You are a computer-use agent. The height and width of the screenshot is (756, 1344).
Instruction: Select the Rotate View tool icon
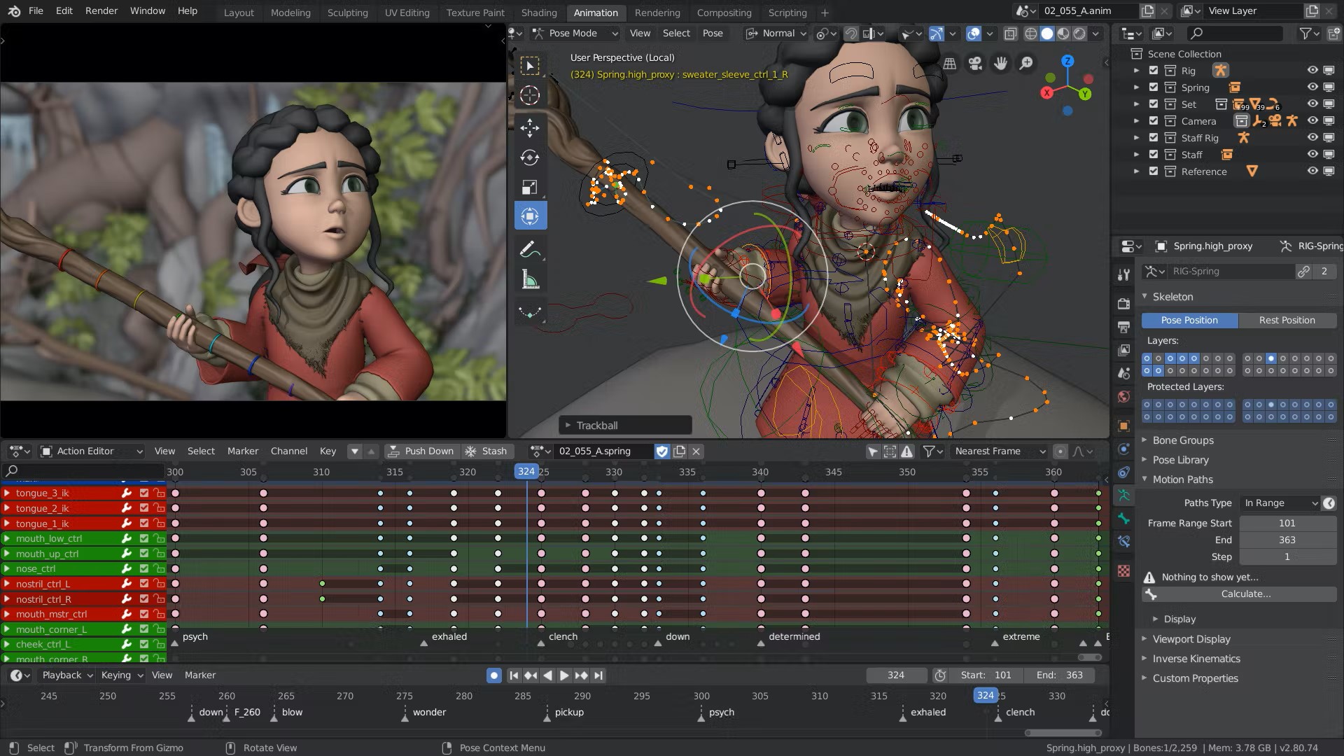pos(228,747)
